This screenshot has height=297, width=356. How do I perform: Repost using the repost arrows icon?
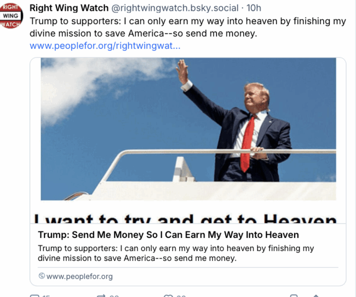click(x=101, y=296)
